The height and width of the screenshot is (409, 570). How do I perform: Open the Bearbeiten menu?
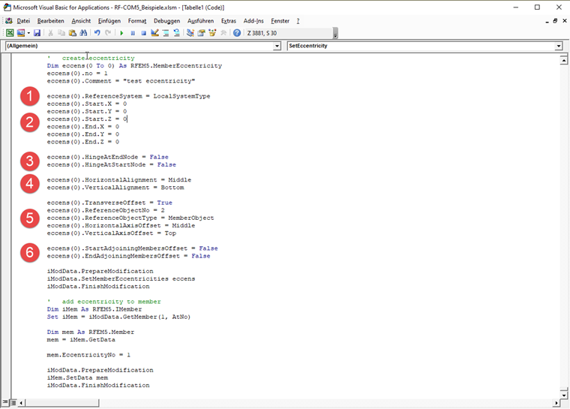coord(50,21)
